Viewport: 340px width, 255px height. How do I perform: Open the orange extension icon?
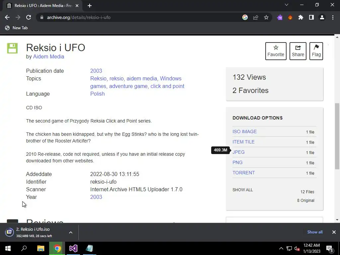[290, 17]
